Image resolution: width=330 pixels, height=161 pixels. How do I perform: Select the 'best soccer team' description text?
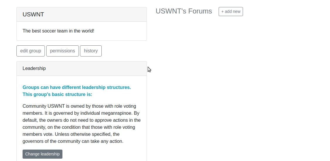click(58, 31)
